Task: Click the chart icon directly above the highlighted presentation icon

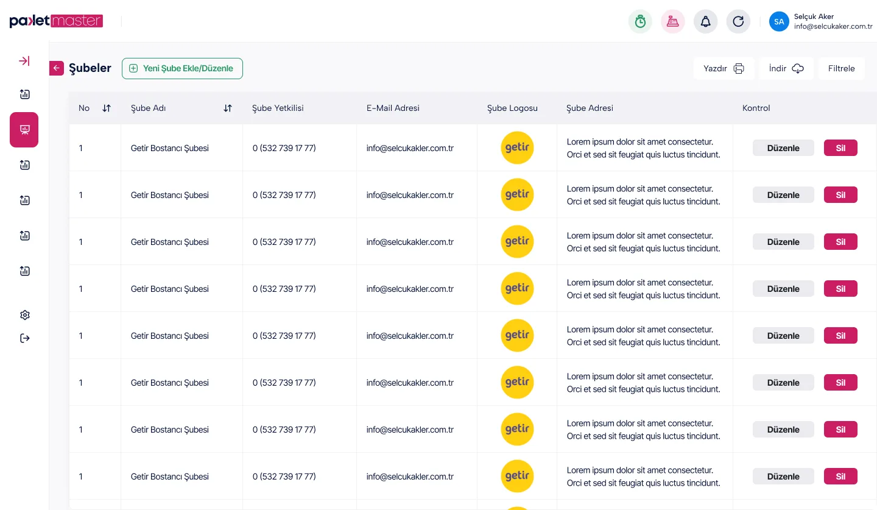Action: (x=25, y=94)
